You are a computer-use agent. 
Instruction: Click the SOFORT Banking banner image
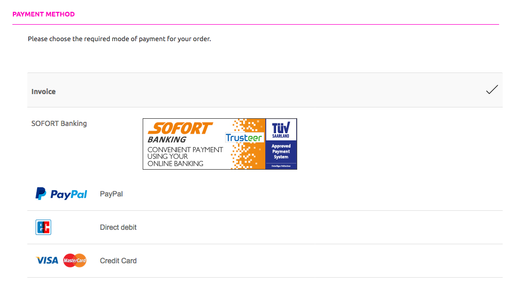point(220,144)
